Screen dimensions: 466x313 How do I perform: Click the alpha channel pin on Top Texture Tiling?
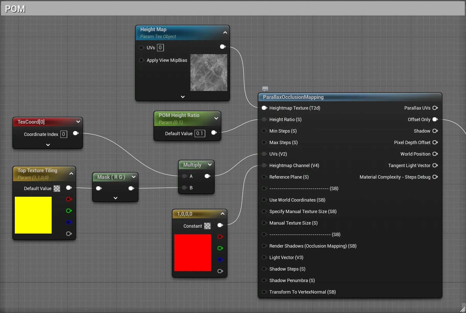point(69,234)
